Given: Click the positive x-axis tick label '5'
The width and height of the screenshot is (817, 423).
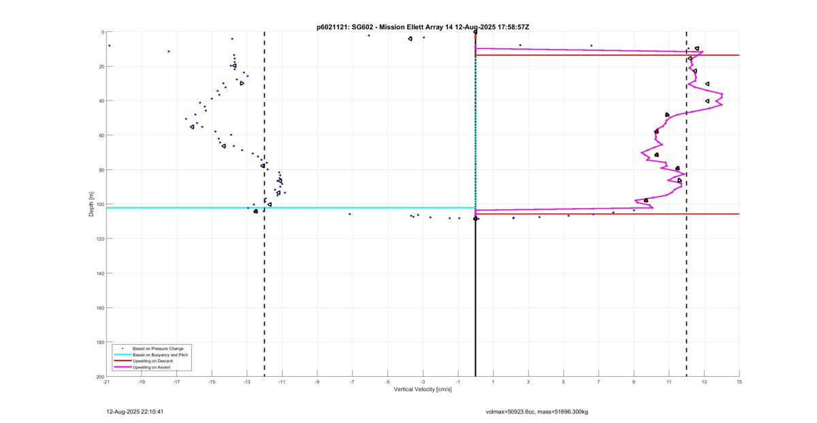Looking at the screenshot, I should tap(564, 382).
